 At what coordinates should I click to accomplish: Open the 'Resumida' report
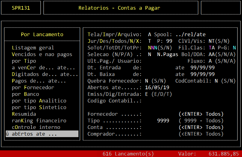tap(24, 114)
